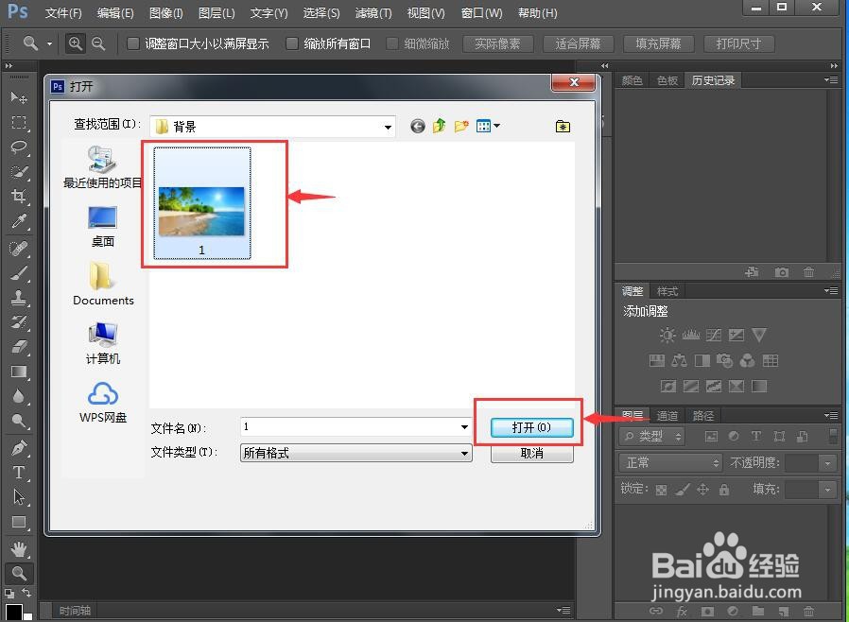This screenshot has width=849, height=622.
Task: Enable 缩放所有窗口 option
Action: (x=293, y=43)
